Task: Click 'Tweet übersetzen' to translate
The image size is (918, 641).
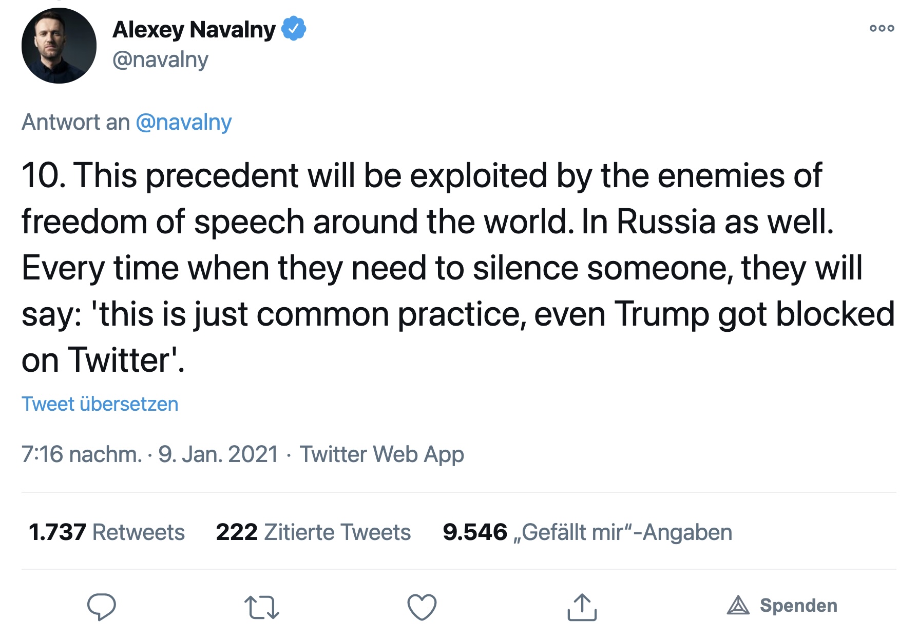Action: pos(100,404)
